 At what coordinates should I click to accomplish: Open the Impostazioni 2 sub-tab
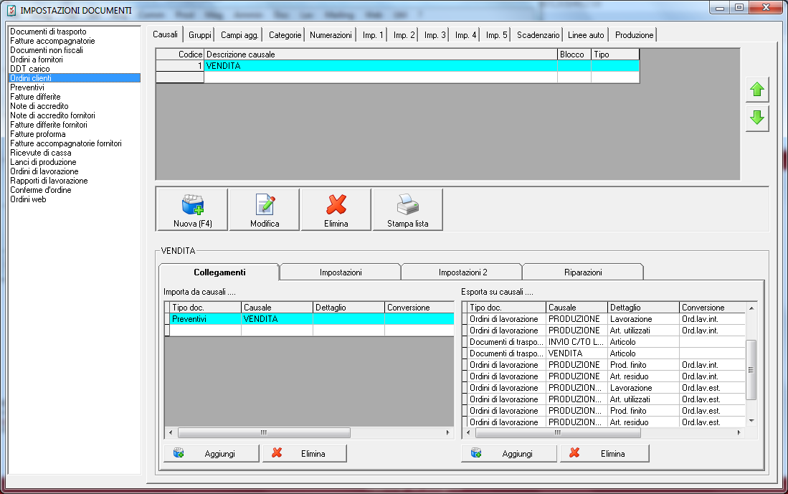(463, 272)
